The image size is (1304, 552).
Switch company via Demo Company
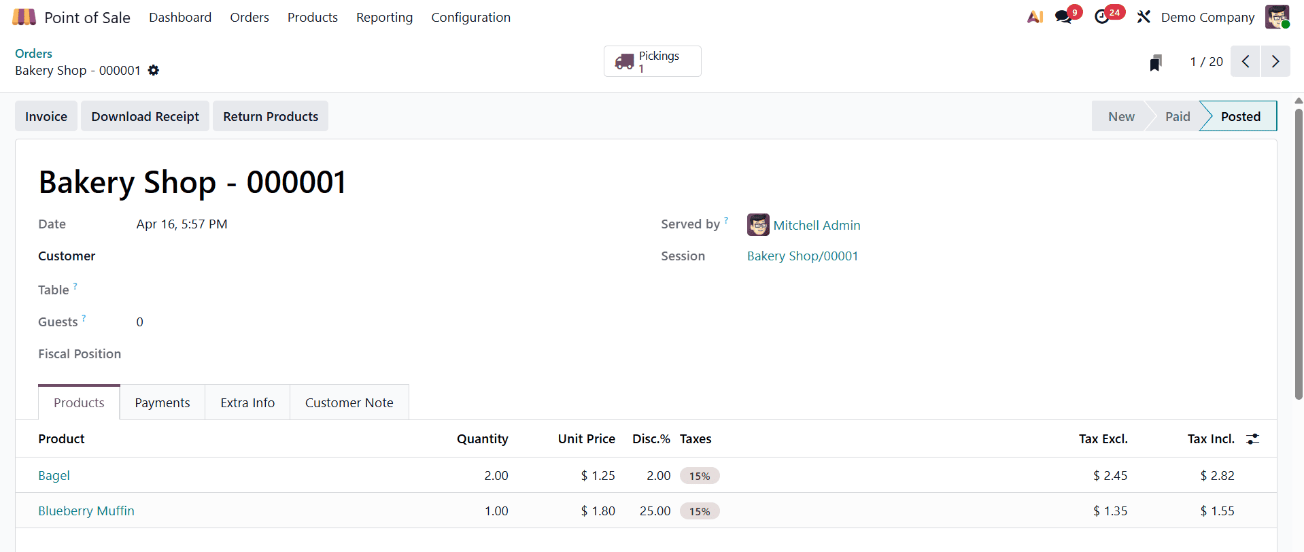tap(1207, 17)
